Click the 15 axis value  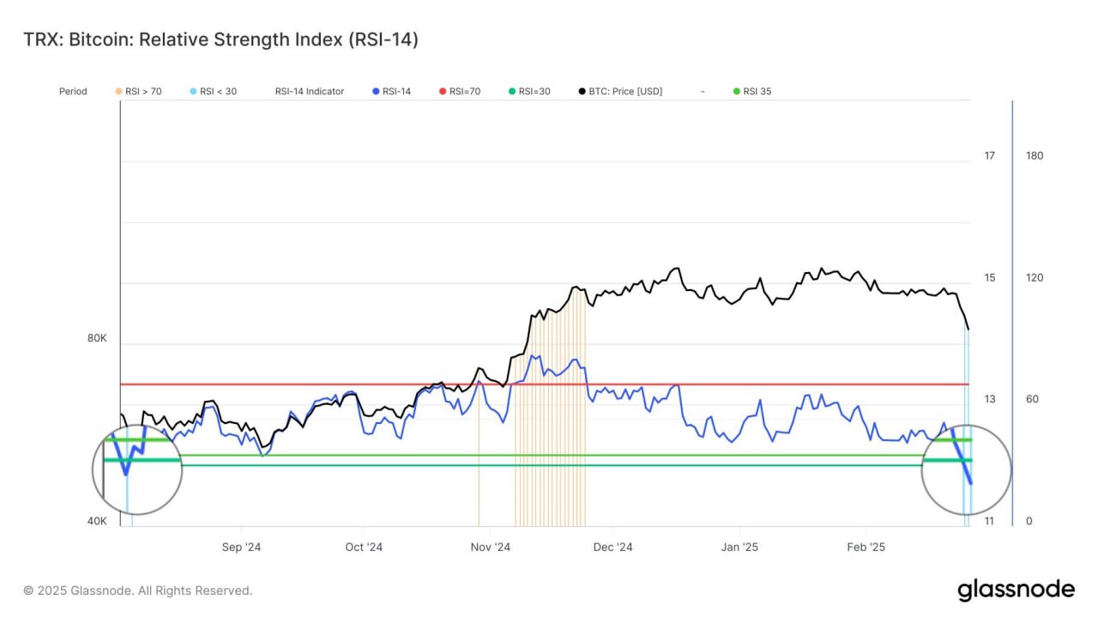tap(990, 277)
